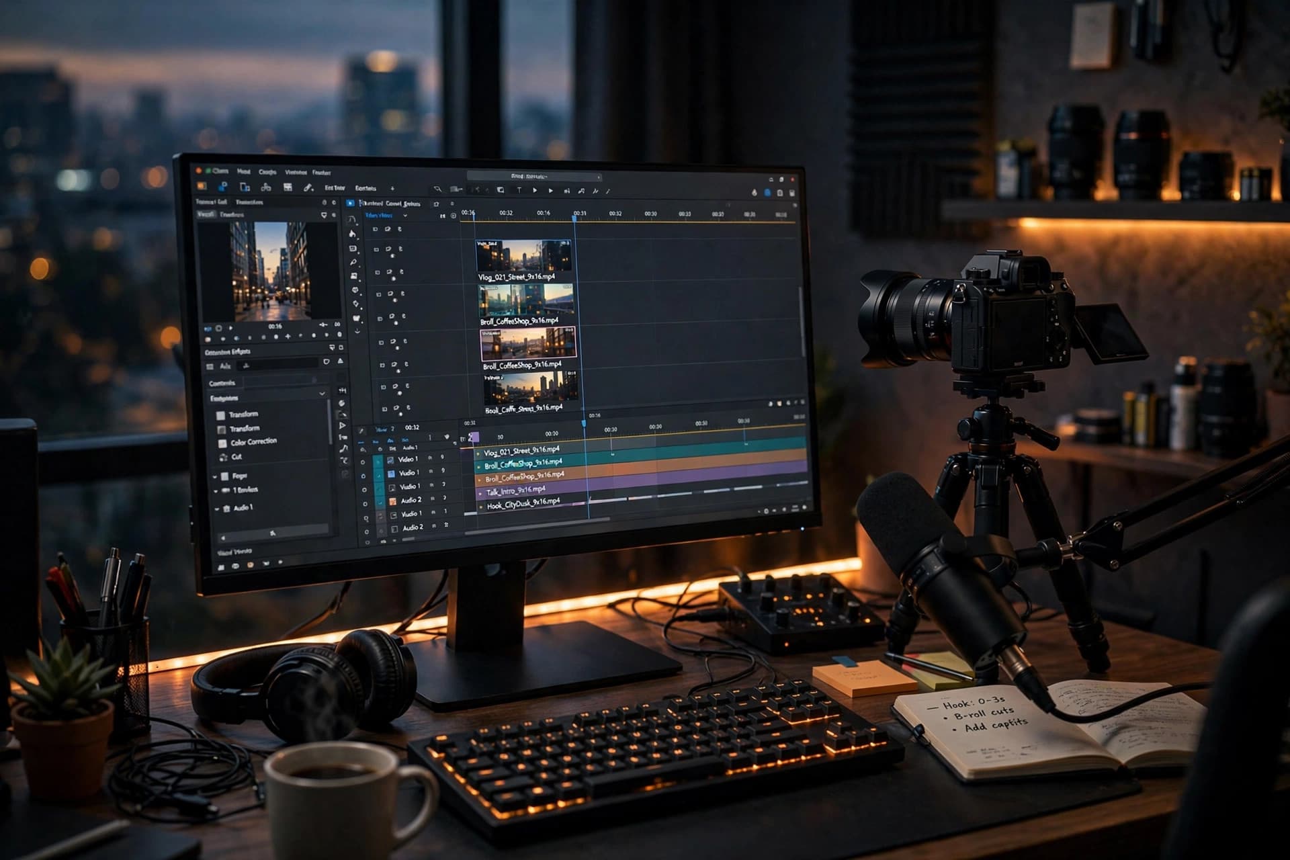Image resolution: width=1290 pixels, height=860 pixels.
Task: Toggle the teal enable box of Video 1 track
Action: pos(378,462)
